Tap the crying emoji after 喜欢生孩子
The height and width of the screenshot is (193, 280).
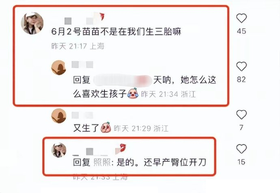click(133, 93)
